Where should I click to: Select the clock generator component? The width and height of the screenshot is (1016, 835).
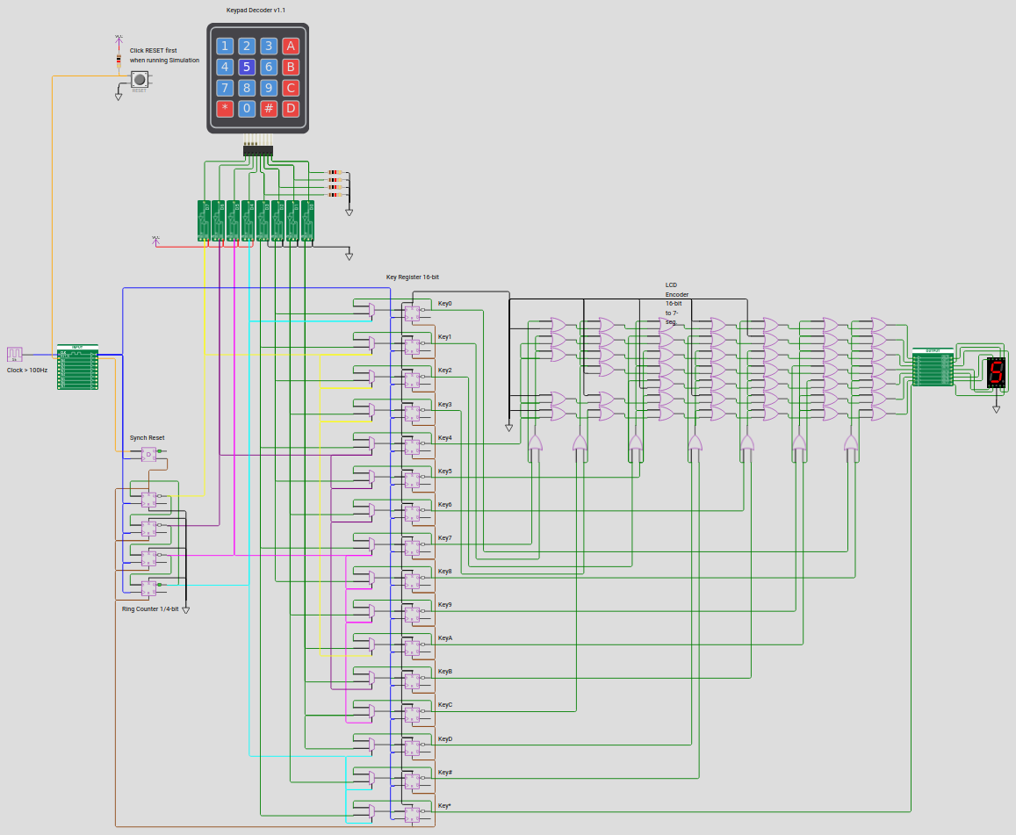(x=15, y=354)
